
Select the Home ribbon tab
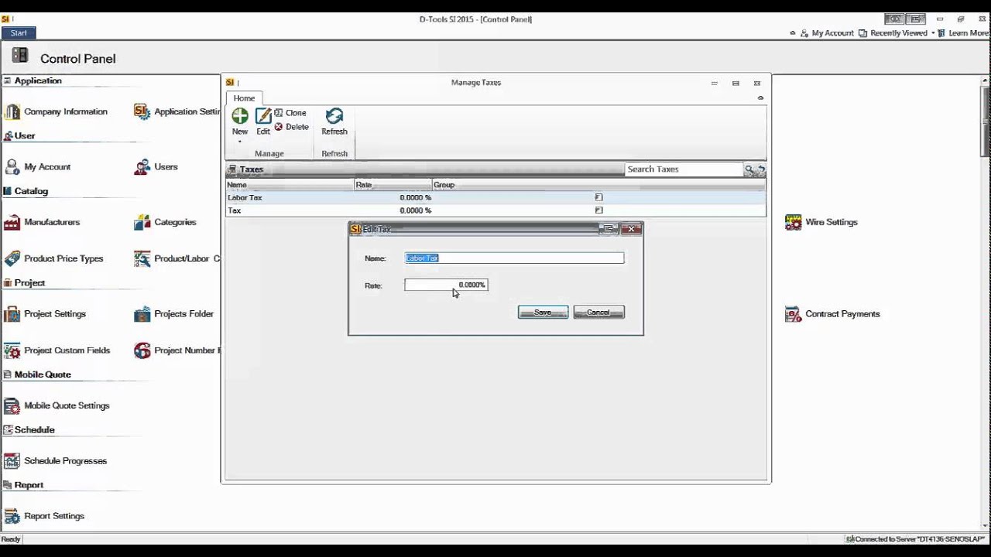244,98
